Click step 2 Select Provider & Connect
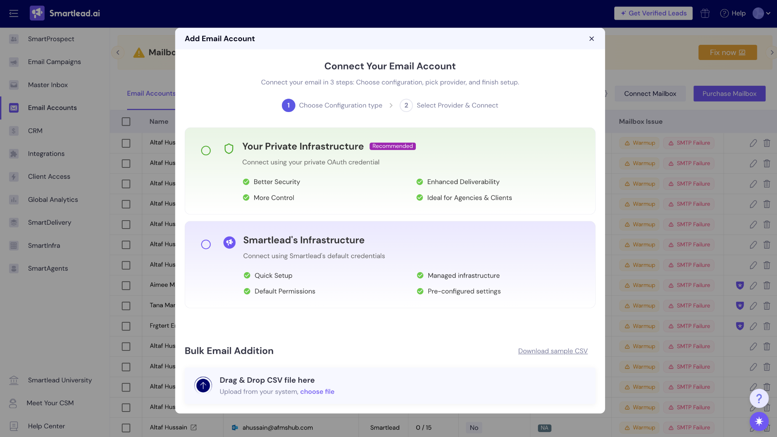 coord(449,105)
